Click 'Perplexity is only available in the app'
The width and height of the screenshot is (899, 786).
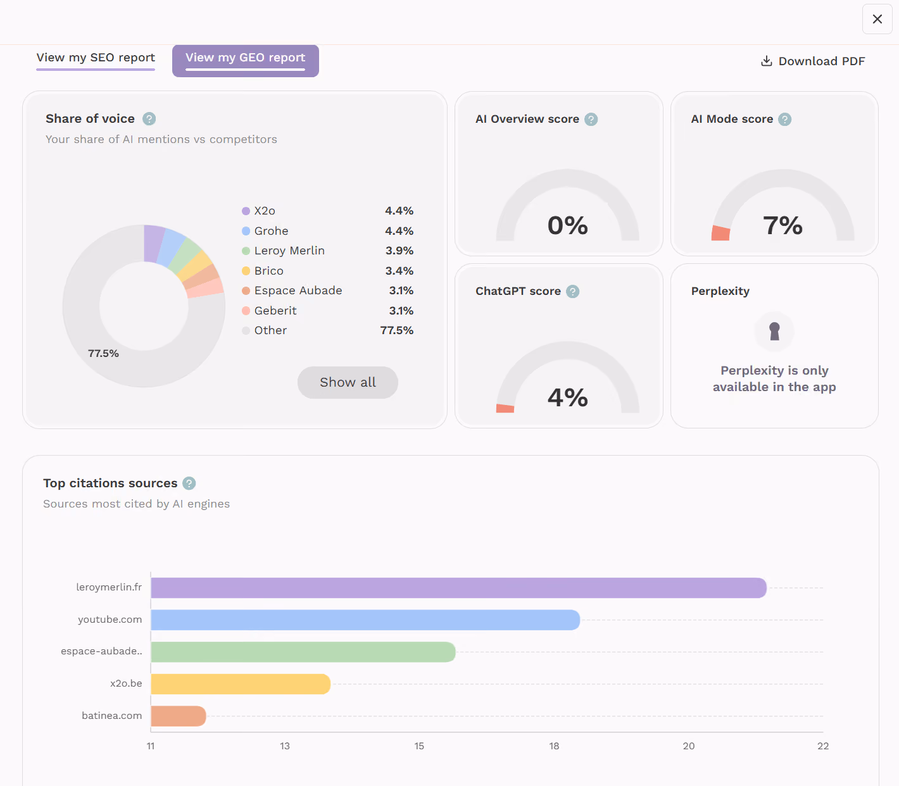(774, 378)
